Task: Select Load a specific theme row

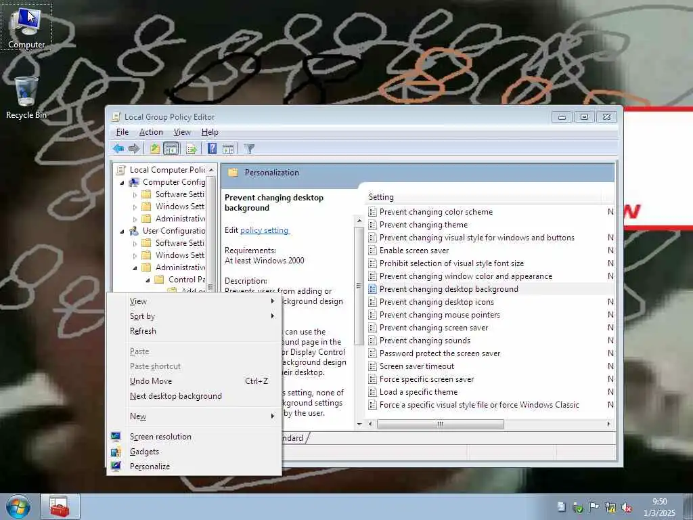Action: pos(490,392)
